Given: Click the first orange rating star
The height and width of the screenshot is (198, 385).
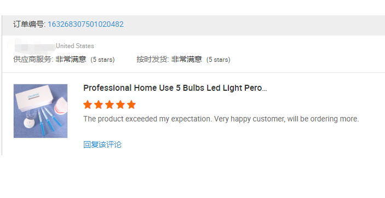Looking at the screenshot, I should [88, 104].
